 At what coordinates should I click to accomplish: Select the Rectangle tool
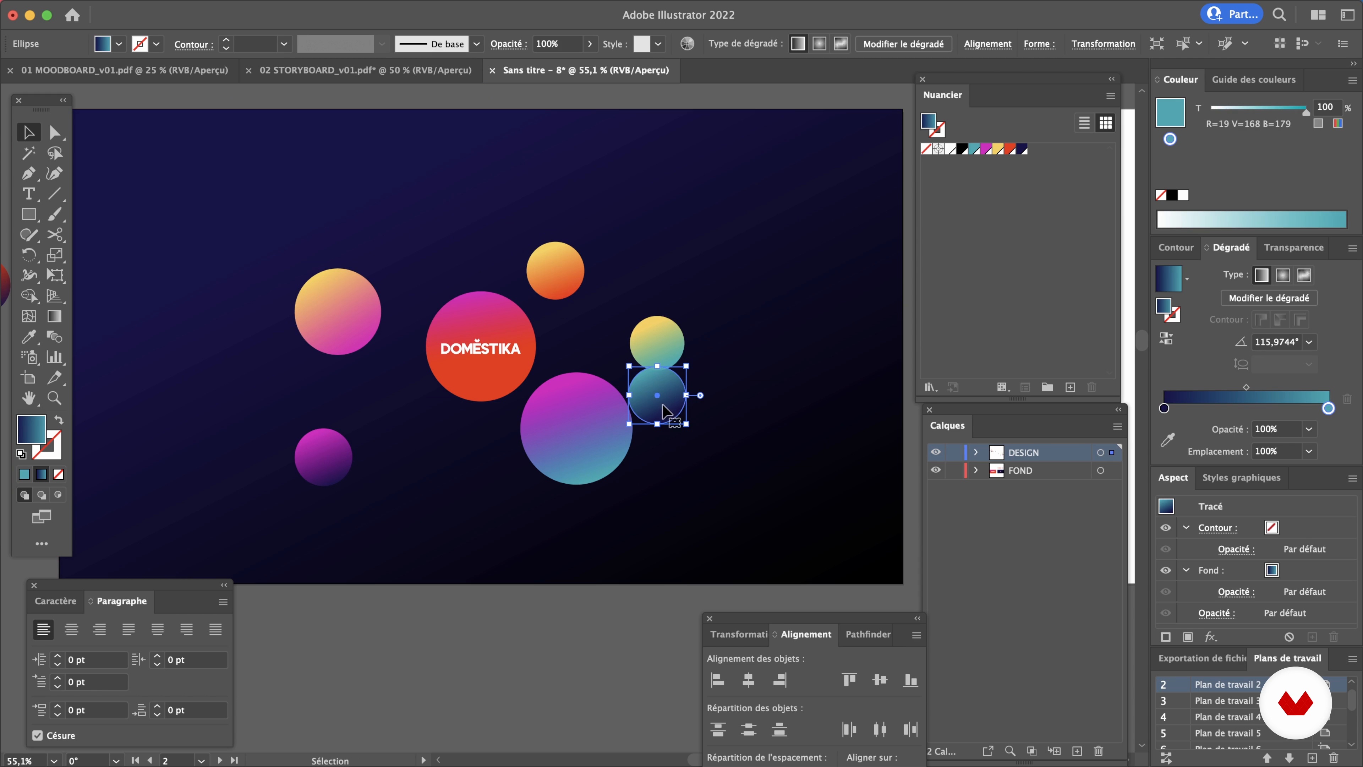click(28, 214)
